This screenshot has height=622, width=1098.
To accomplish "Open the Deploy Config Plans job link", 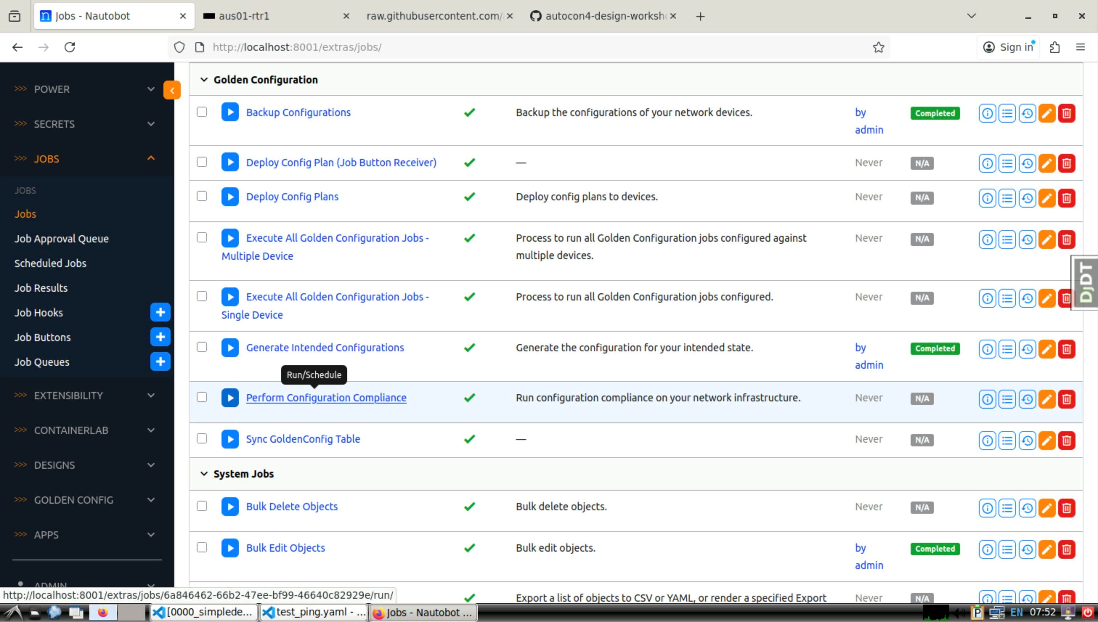I will point(292,197).
